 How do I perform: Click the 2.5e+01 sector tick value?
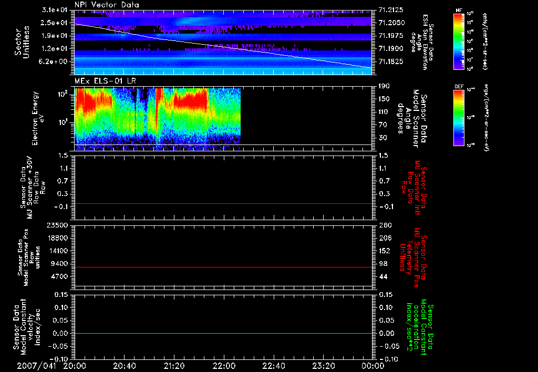55,23
